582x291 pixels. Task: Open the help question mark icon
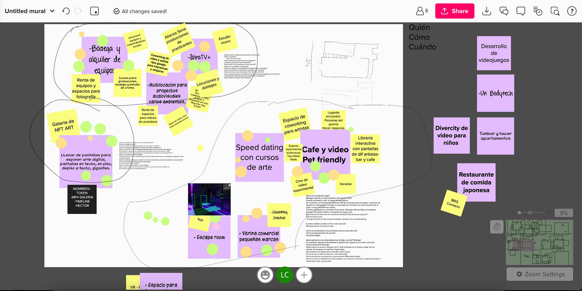tap(572, 11)
